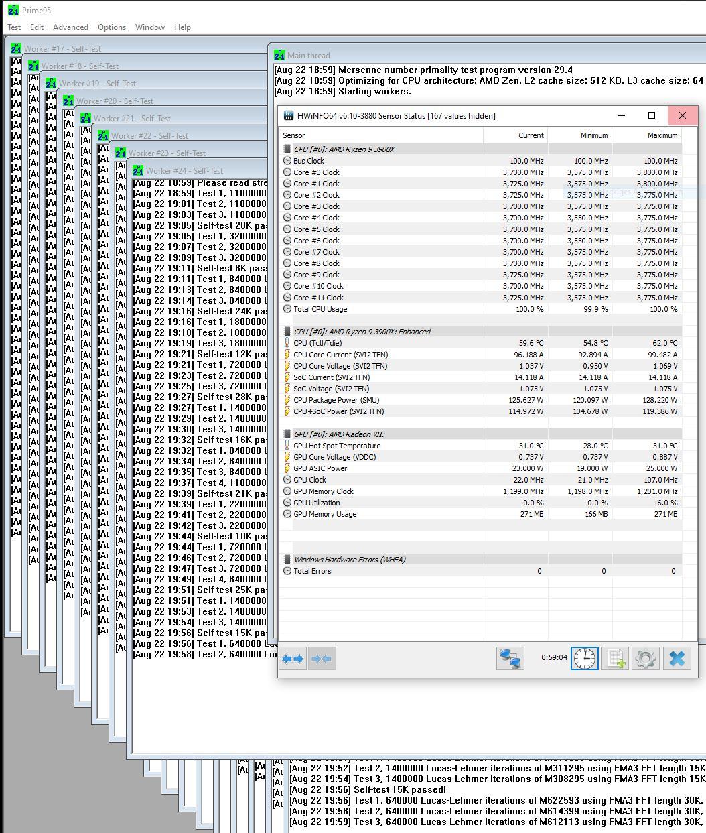Start logging with the sheet-plus icon

615,658
